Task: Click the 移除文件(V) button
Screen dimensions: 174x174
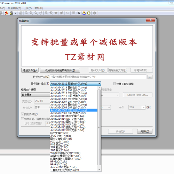Action: (x=98, y=70)
